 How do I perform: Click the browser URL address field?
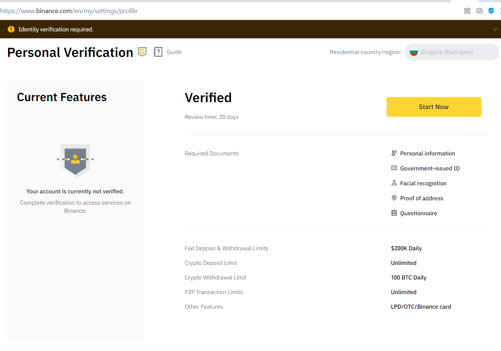click(x=219, y=11)
